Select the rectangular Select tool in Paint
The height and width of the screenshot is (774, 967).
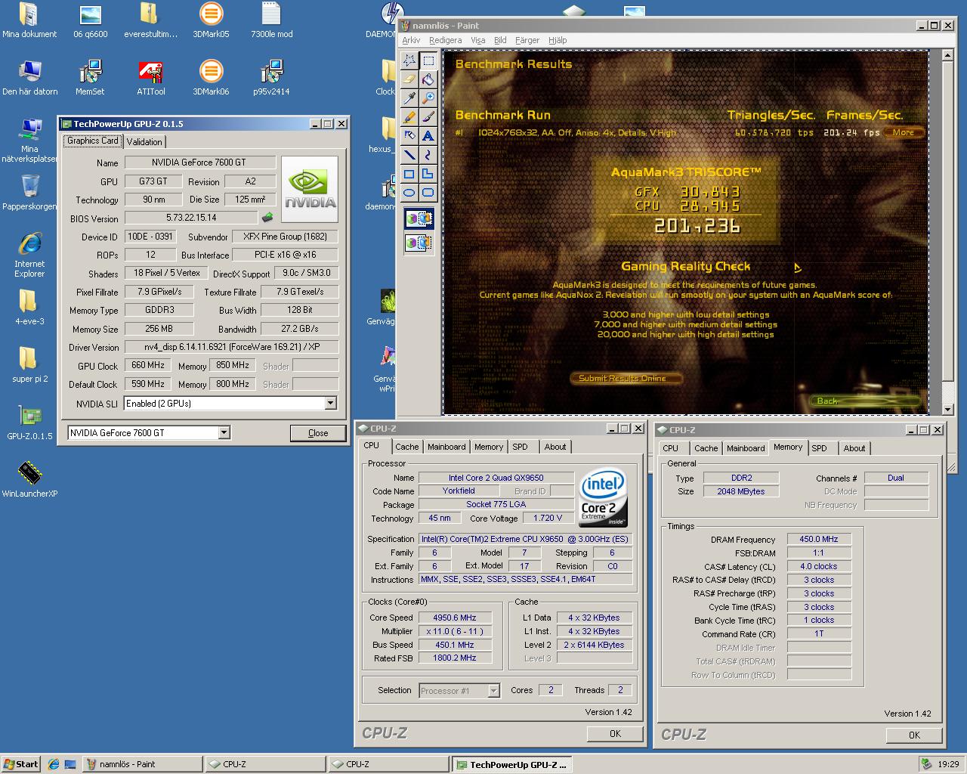428,60
